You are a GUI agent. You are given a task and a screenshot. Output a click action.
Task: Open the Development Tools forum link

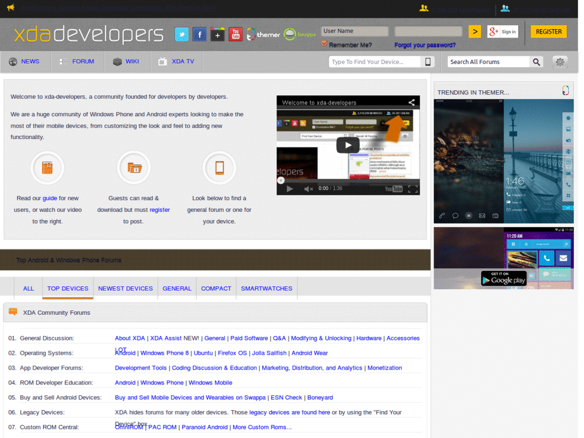pos(141,368)
